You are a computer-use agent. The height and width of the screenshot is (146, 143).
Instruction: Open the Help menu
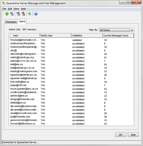(x=23, y=9)
